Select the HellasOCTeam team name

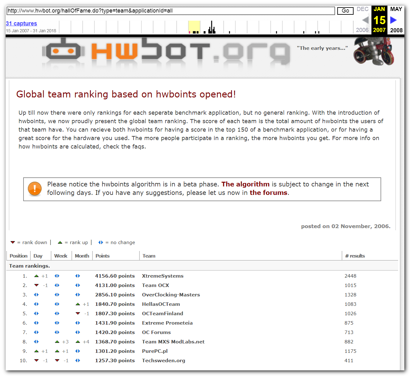point(161,304)
